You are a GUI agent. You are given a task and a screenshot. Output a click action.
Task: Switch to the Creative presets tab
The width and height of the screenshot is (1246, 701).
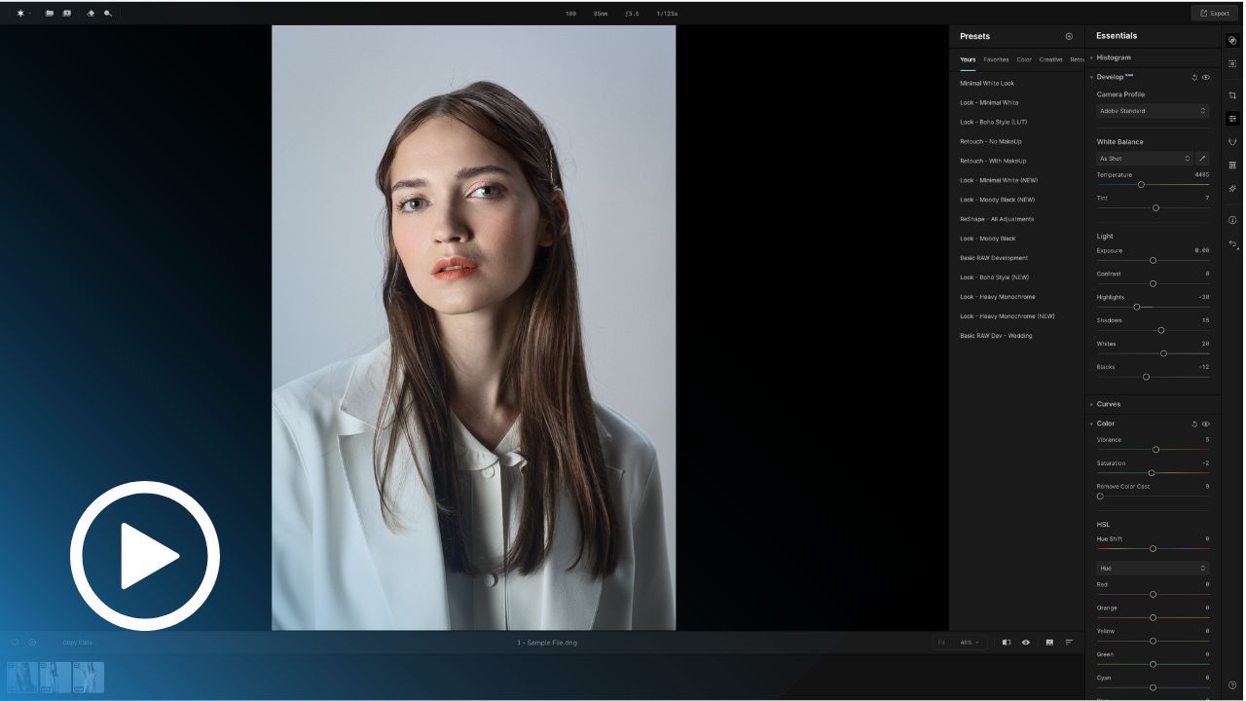point(1050,59)
